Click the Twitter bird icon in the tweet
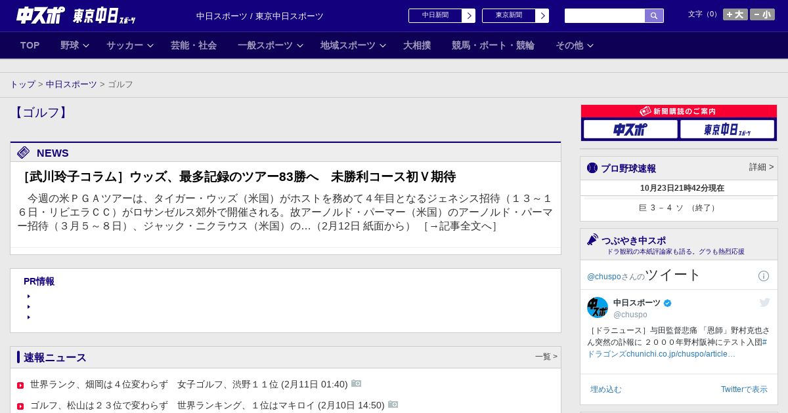The height and width of the screenshot is (413, 788). pyautogui.click(x=764, y=302)
